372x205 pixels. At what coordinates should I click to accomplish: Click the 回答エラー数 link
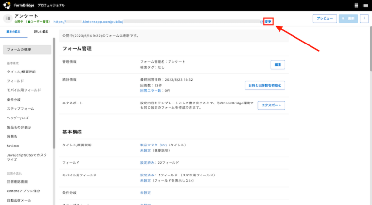[151, 90]
